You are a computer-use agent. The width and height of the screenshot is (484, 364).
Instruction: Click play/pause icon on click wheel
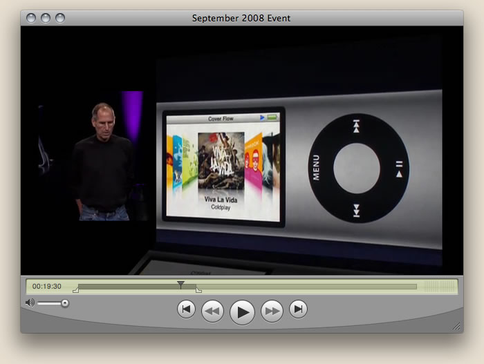(x=399, y=169)
